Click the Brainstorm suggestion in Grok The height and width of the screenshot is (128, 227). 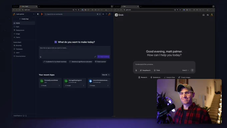tap(155, 78)
